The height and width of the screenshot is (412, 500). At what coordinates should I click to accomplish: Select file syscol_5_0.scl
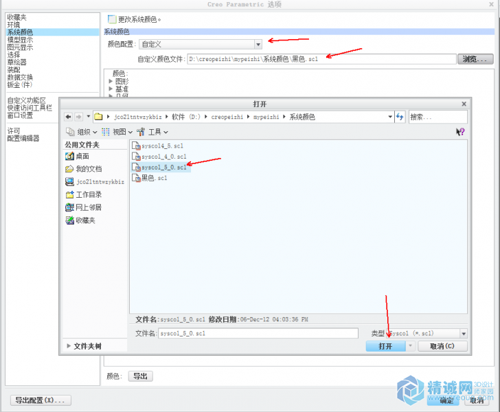(161, 168)
